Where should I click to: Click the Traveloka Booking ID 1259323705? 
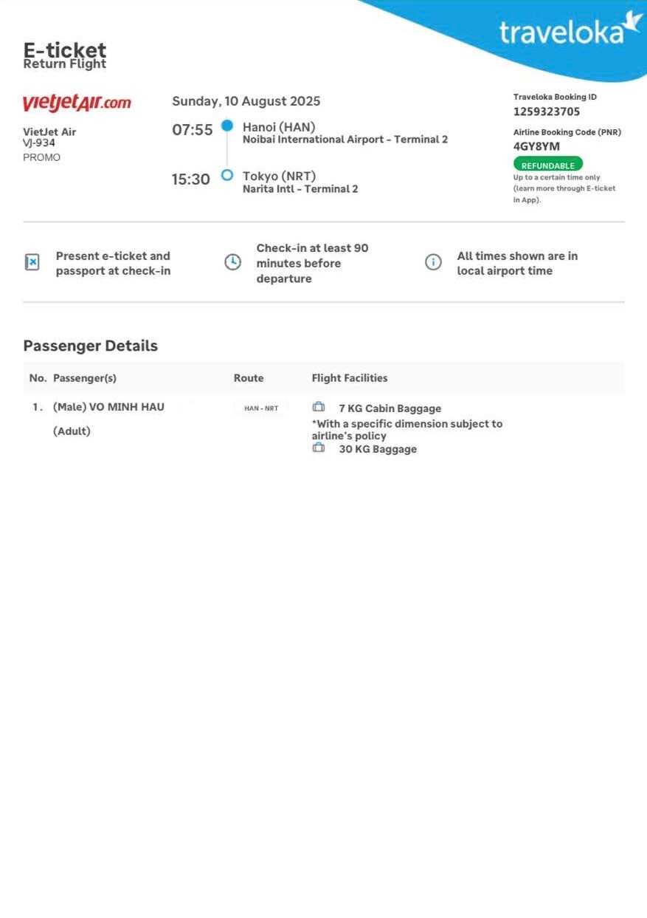(x=547, y=112)
